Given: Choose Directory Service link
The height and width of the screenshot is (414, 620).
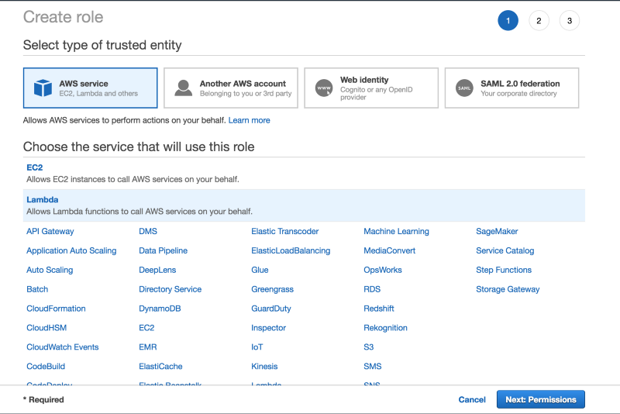Looking at the screenshot, I should (170, 289).
